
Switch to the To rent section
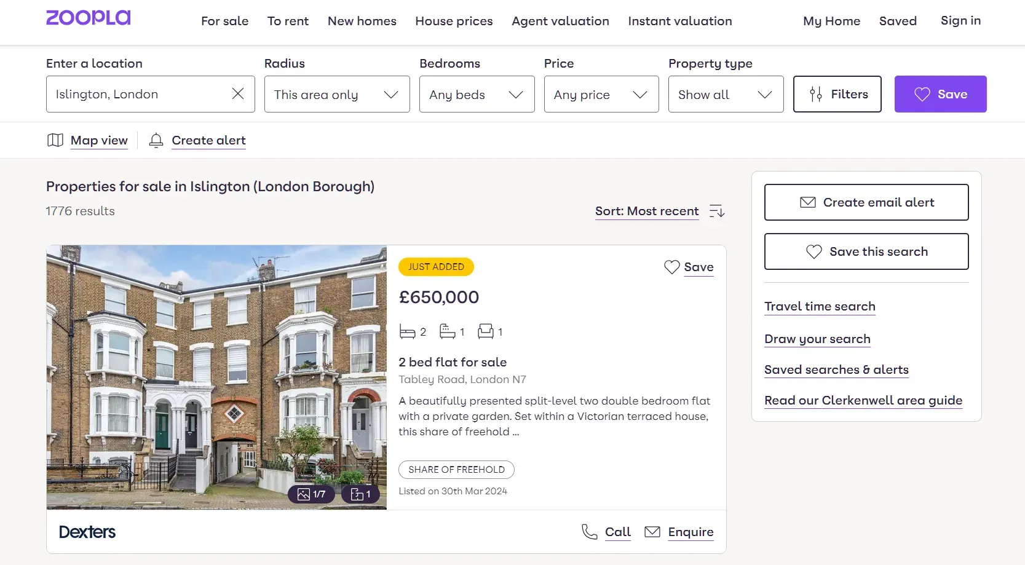point(288,21)
